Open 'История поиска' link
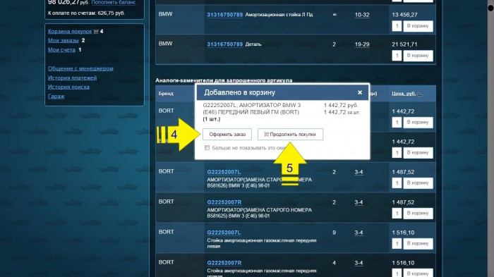494x277 pixels. click(x=68, y=87)
